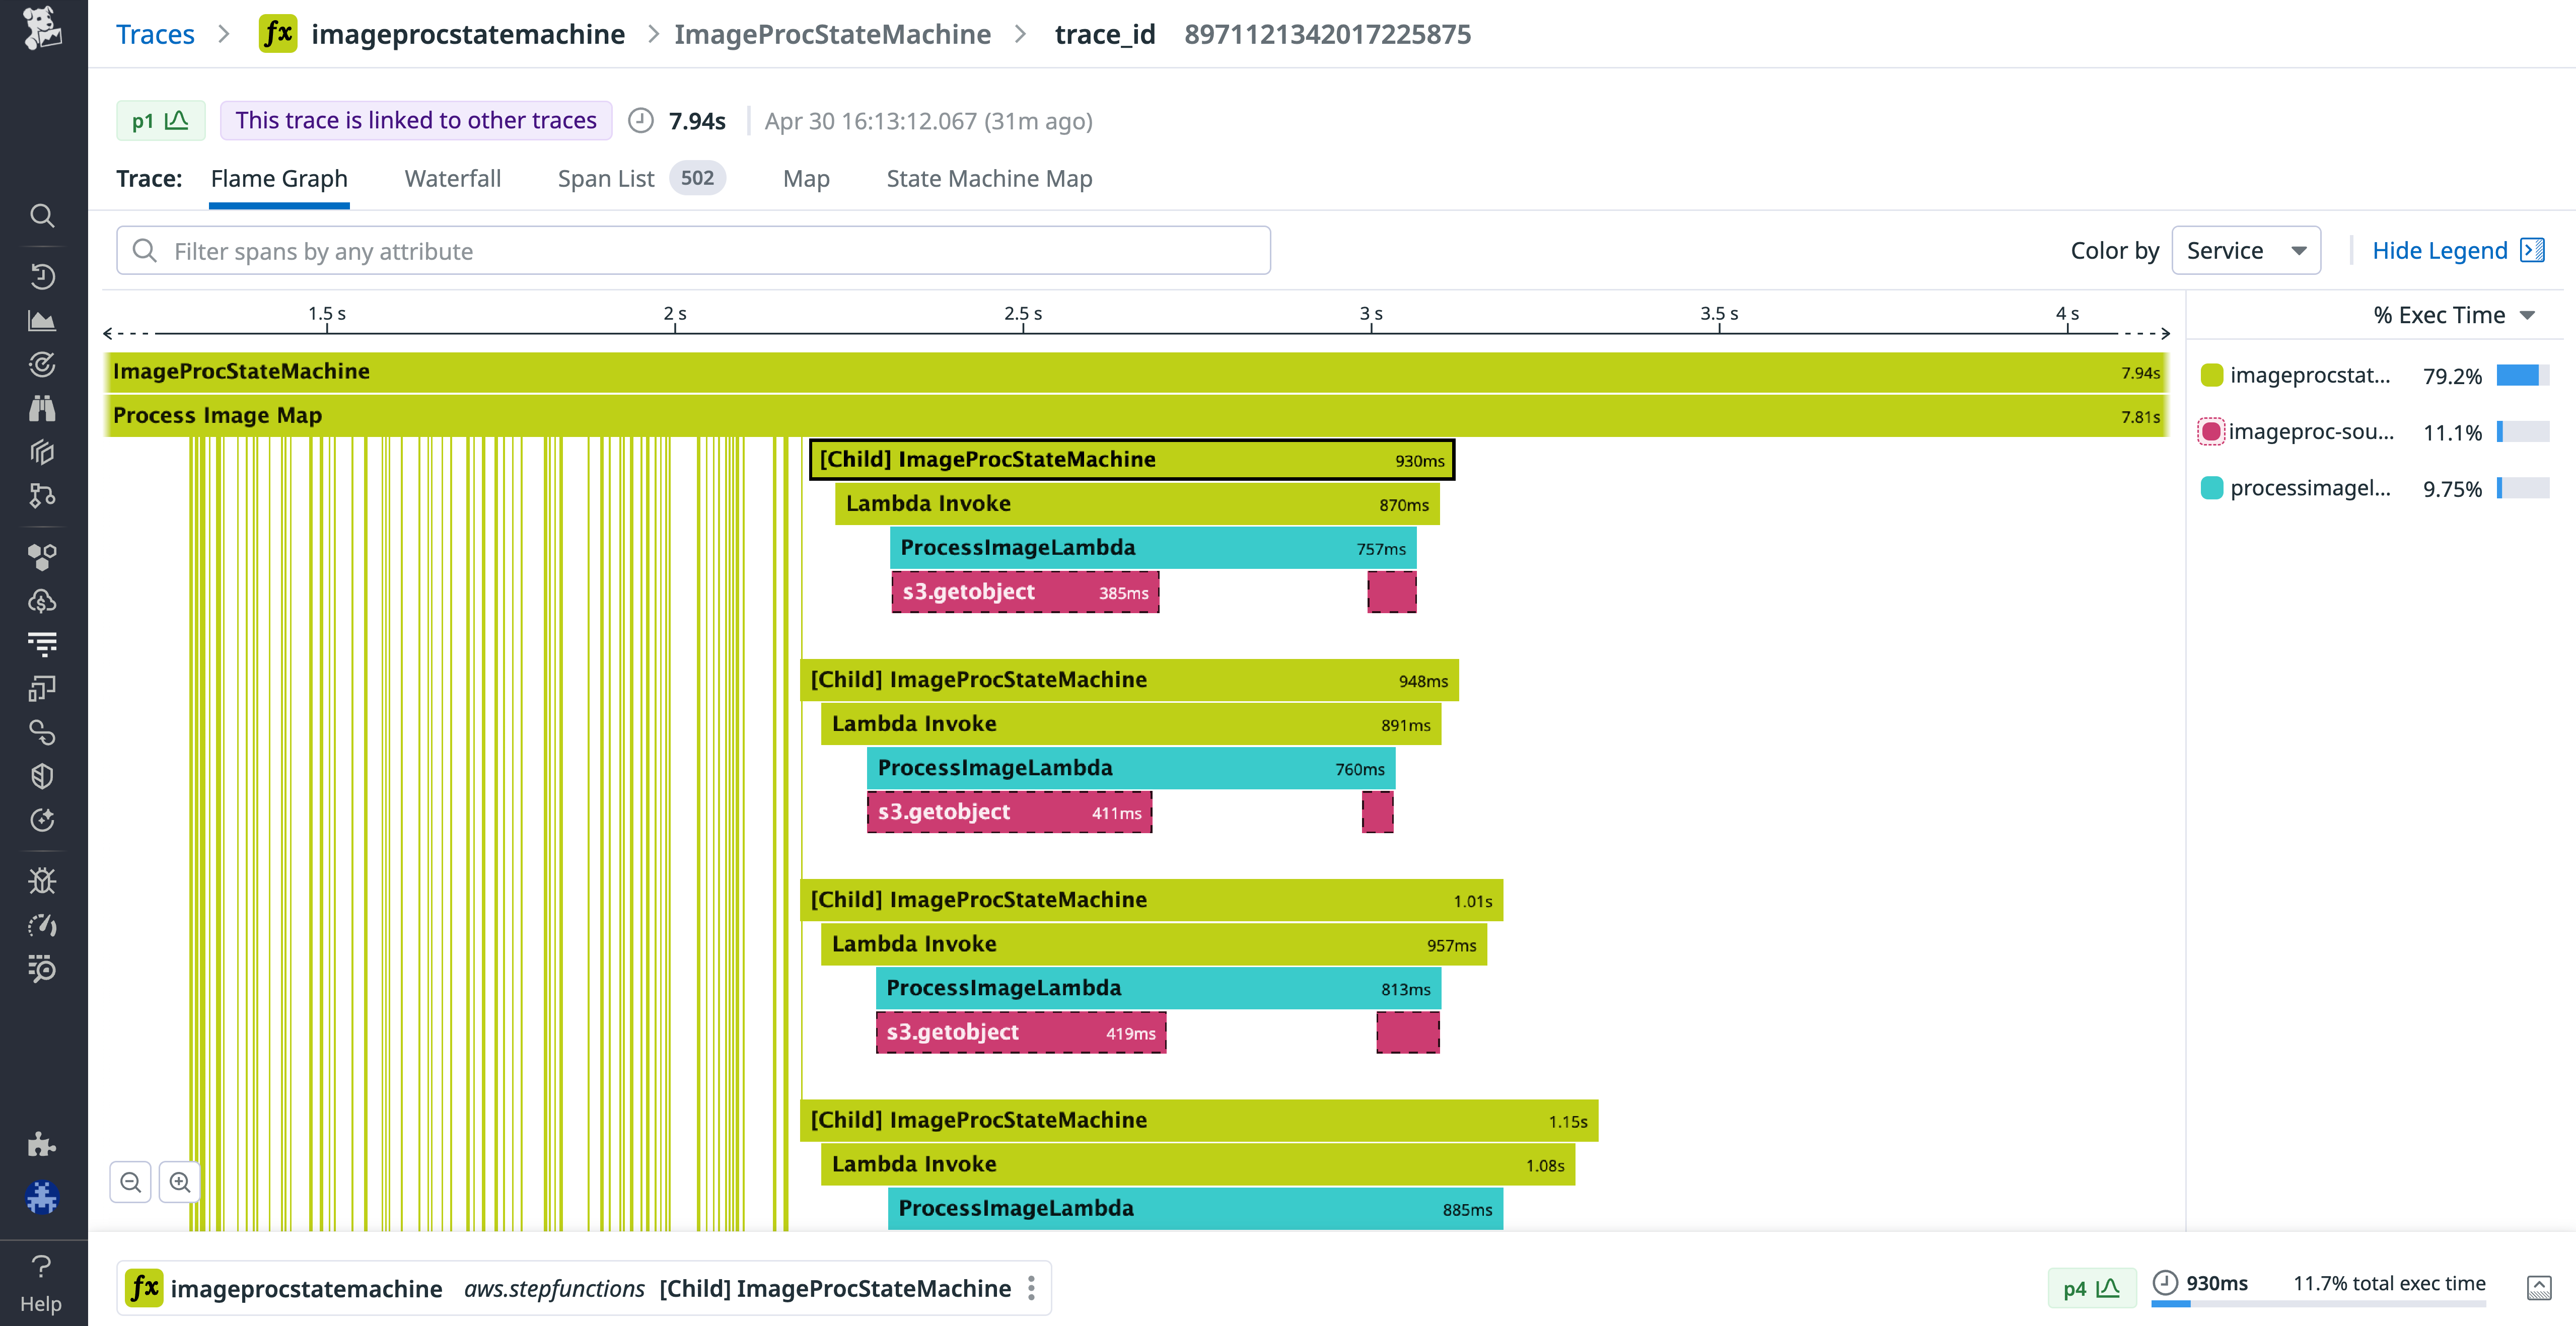The image size is (2576, 1326).
Task: Navigate back using the Traces breadcrumb link
Action: coord(155,33)
